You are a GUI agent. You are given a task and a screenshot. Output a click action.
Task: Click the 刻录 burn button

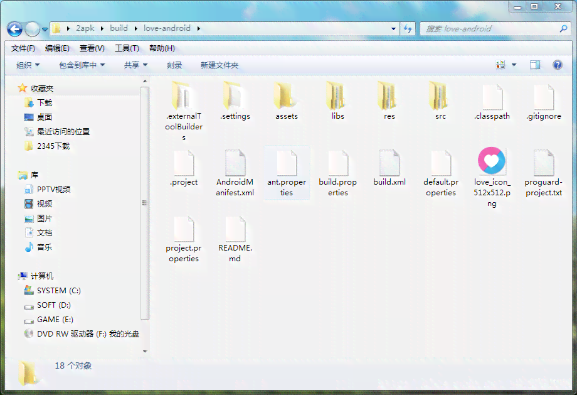pyautogui.click(x=174, y=65)
